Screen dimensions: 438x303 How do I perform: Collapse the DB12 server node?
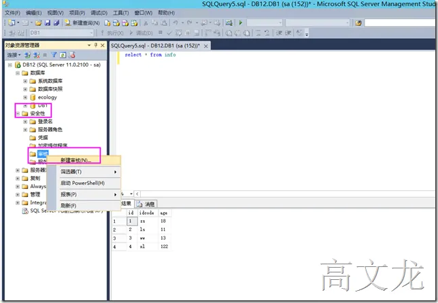(x=10, y=65)
